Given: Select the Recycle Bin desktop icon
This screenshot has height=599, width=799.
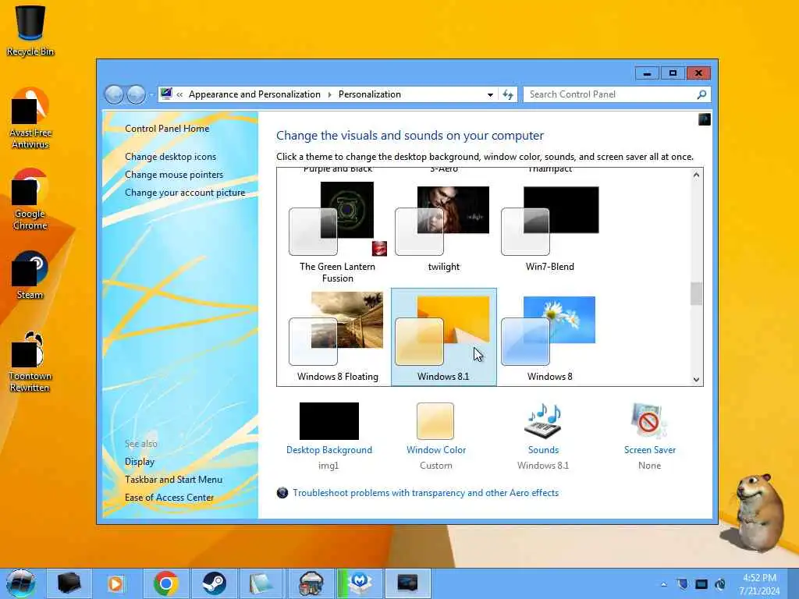Looking at the screenshot, I should pos(30,30).
